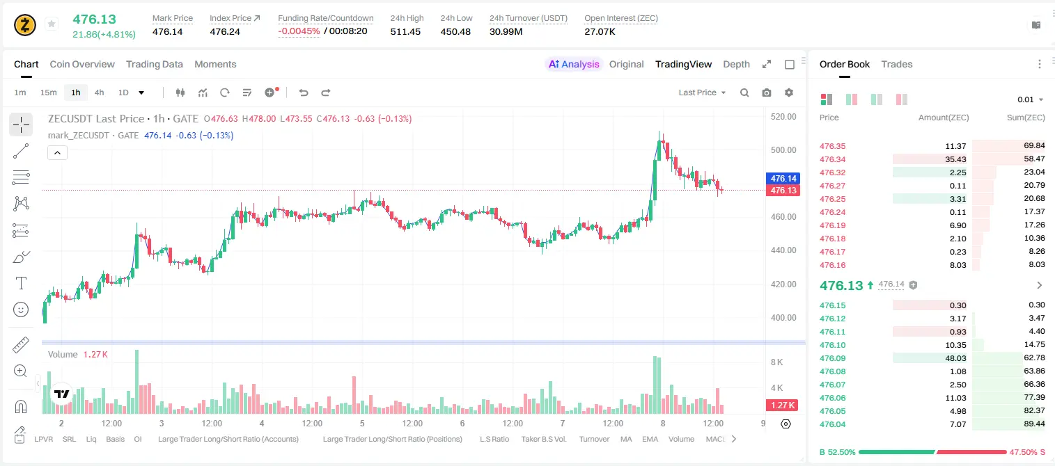This screenshot has height=466, width=1055.
Task: Collapse the indicator legend chevron
Action: point(57,152)
